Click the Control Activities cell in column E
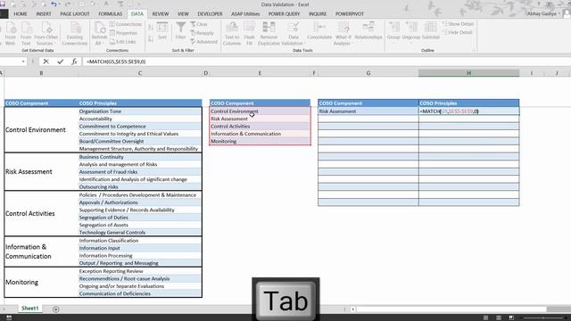 pos(260,127)
